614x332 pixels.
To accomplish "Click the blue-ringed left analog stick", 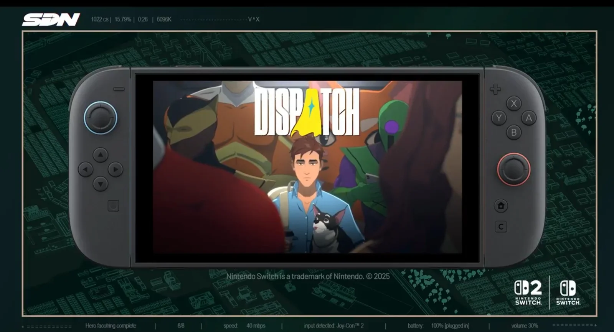I will (x=101, y=118).
